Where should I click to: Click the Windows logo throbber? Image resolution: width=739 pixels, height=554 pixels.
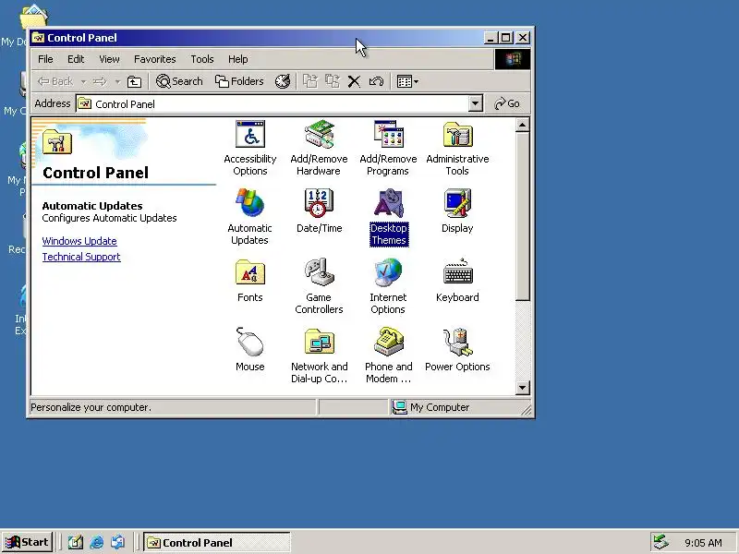pos(513,59)
